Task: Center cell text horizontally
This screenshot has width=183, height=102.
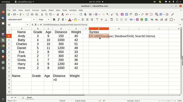Action: 87,20
